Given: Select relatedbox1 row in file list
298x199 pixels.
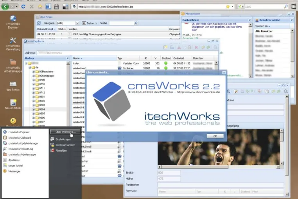Looking at the screenshot, I should click(x=144, y=68).
